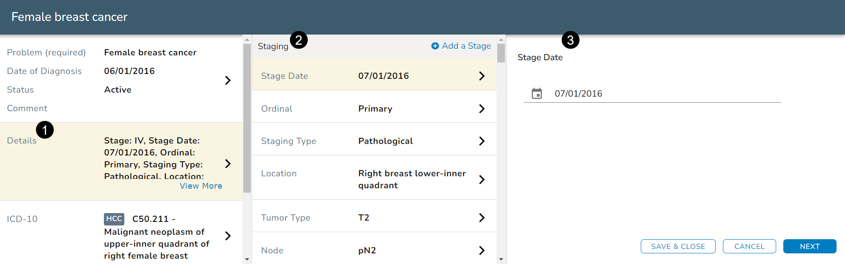The image size is (845, 264).
Task: Open the Staging Type Pathological row chevron
Action: (482, 141)
